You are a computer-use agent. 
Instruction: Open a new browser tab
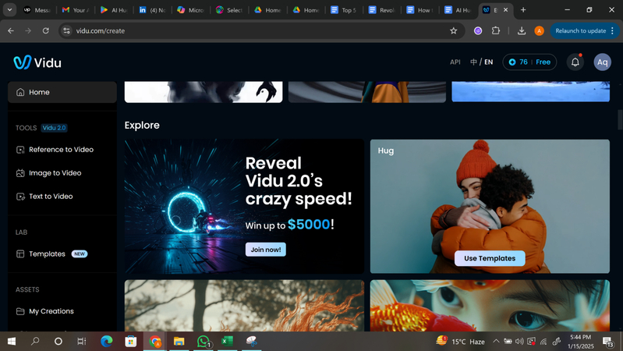[523, 10]
